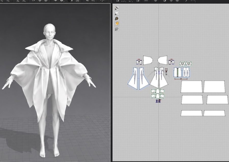Click the coat's wide collar on the avatar
The image size is (229, 162).
(x=49, y=46)
